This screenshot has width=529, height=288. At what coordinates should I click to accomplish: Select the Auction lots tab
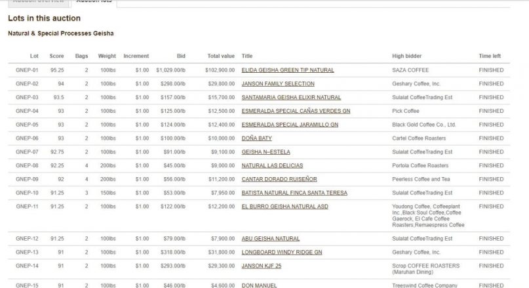[x=94, y=2]
